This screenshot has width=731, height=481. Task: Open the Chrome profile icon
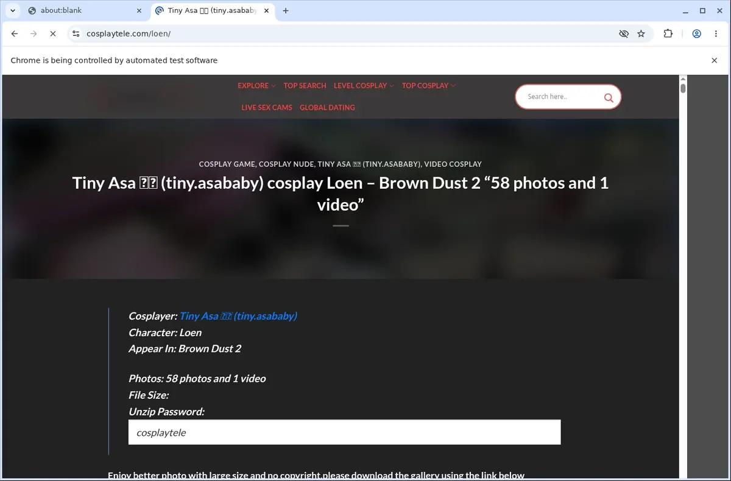pos(696,34)
